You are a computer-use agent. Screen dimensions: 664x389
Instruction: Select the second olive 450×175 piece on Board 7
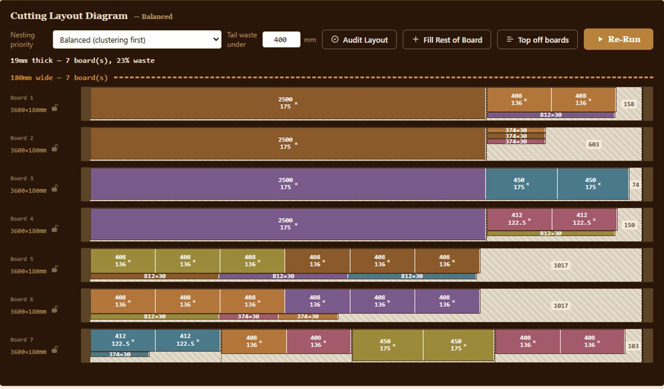[x=459, y=345]
